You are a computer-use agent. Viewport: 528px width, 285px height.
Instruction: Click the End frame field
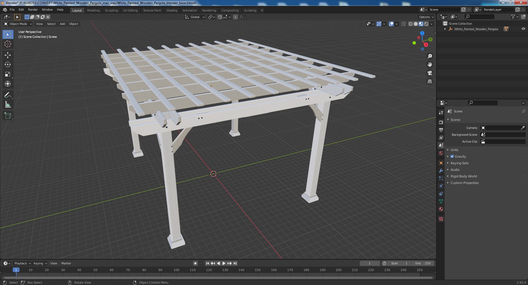point(423,263)
